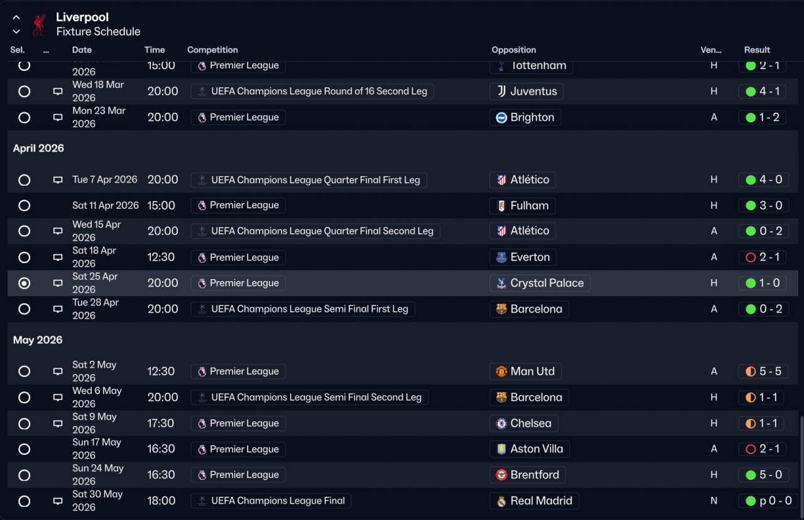Select the Champions League Final row radio
This screenshot has height=520, width=804.
[24, 501]
